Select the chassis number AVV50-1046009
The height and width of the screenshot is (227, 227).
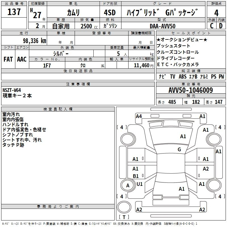tap(191, 90)
